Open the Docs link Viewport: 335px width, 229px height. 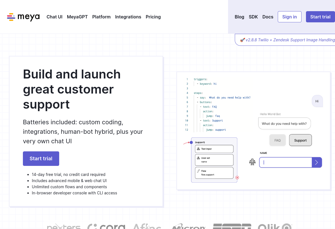tap(268, 17)
